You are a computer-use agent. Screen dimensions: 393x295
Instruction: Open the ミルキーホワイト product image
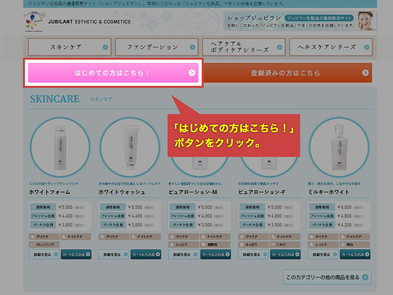coord(339,147)
